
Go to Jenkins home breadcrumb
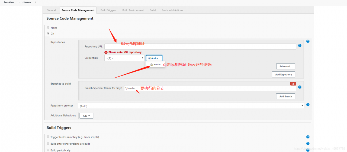point(9,2)
